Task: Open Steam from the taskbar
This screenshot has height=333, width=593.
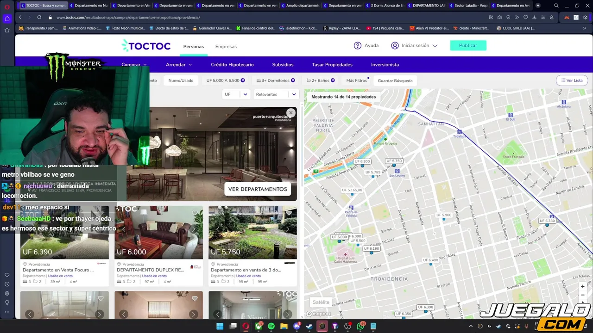Action: pos(309,326)
